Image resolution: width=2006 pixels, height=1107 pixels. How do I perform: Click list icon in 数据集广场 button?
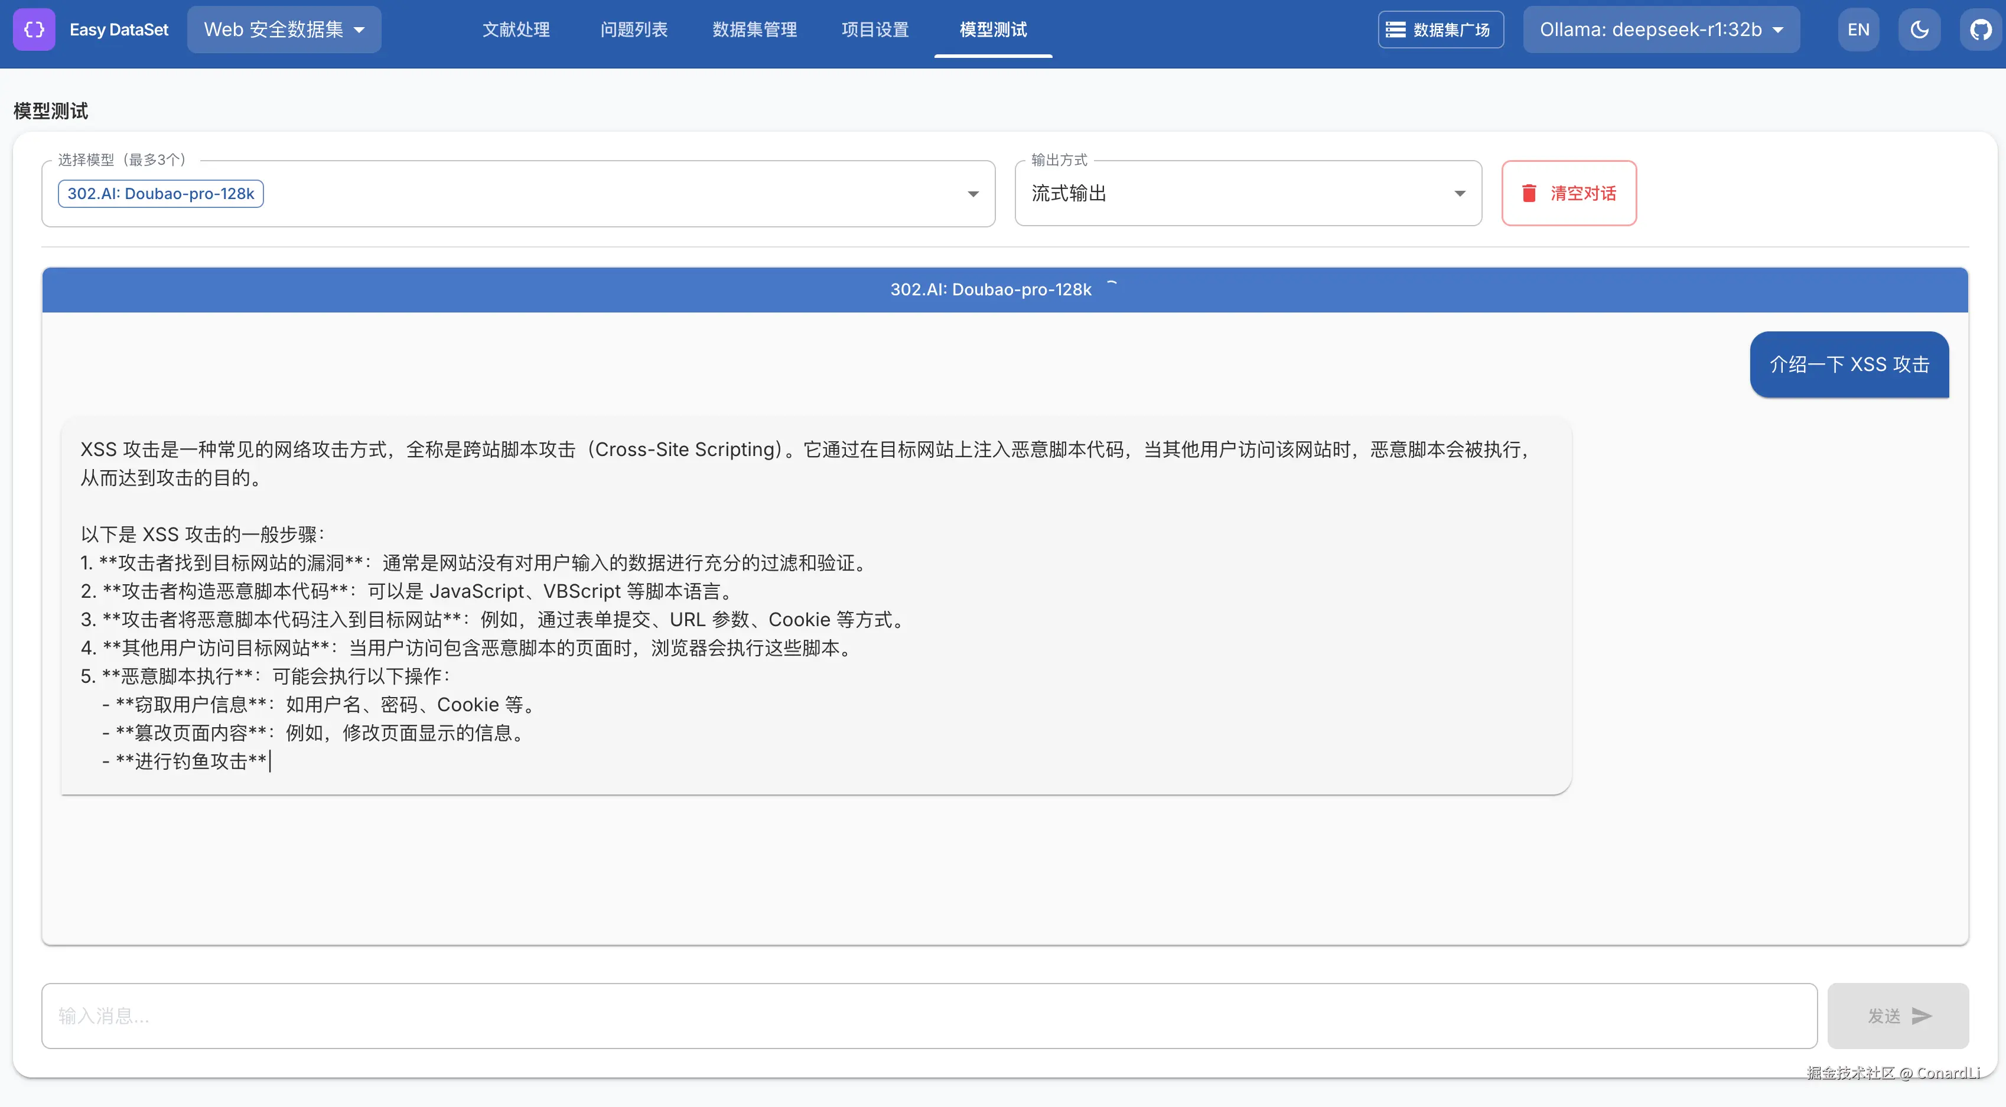(x=1395, y=30)
